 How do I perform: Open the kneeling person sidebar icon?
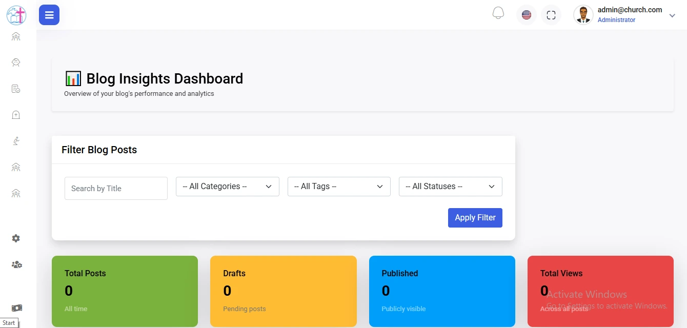[x=16, y=141]
